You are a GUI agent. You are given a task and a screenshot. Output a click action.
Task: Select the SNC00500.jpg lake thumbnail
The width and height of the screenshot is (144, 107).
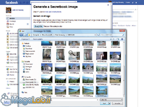click(x=102, y=92)
